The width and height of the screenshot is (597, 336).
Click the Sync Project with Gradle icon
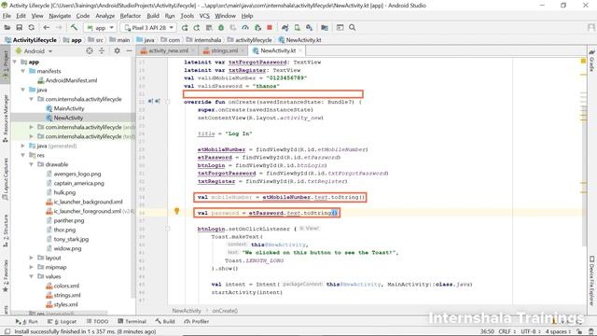285,27
